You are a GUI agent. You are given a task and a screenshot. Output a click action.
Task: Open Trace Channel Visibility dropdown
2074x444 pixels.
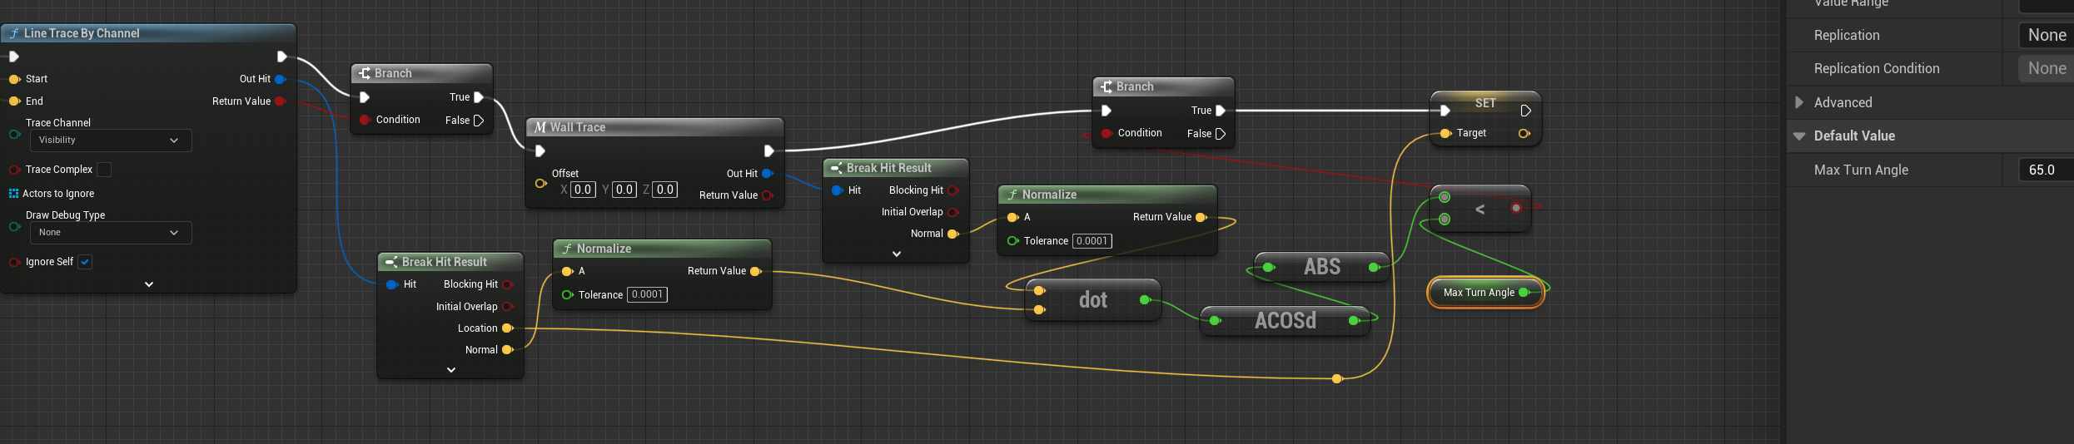pyautogui.click(x=111, y=141)
